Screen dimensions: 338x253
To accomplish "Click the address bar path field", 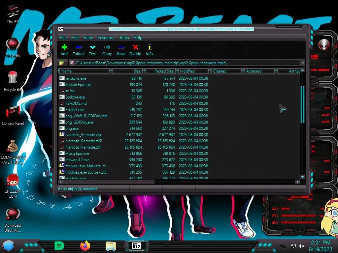I will pyautogui.click(x=185, y=63).
